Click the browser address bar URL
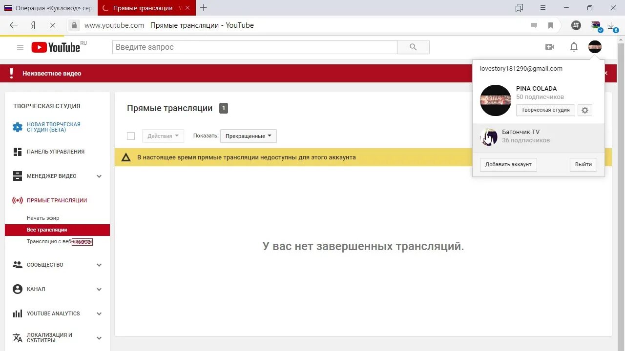The width and height of the screenshot is (625, 351). pos(114,25)
